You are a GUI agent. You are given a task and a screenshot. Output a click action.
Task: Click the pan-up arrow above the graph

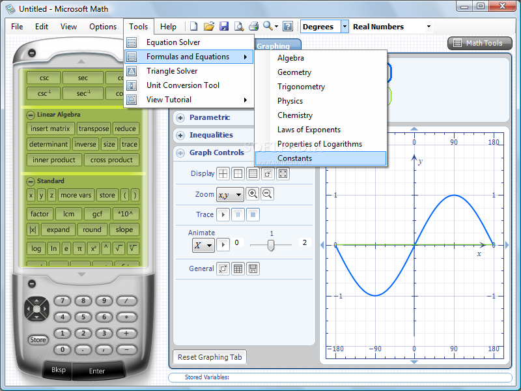[414, 128]
